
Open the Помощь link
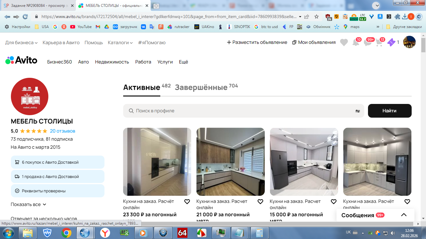coord(94,42)
